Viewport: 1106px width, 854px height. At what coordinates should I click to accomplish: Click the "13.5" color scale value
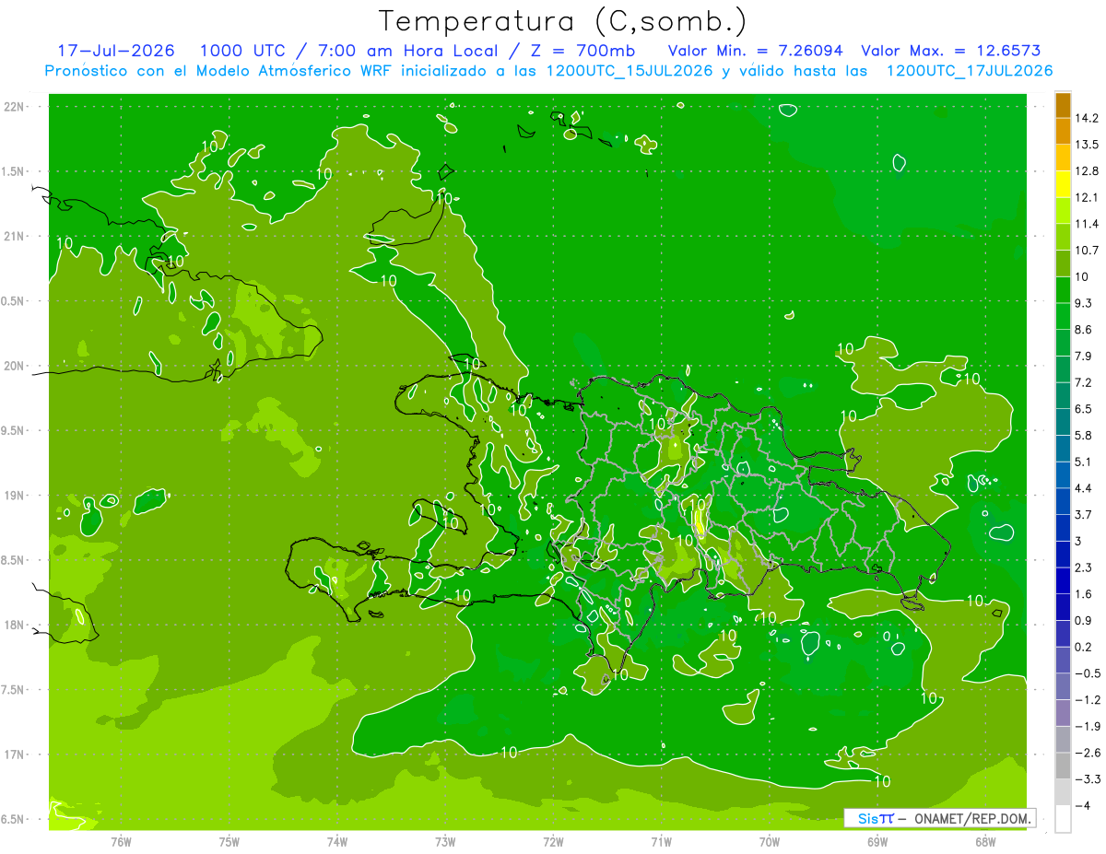pyautogui.click(x=1087, y=145)
